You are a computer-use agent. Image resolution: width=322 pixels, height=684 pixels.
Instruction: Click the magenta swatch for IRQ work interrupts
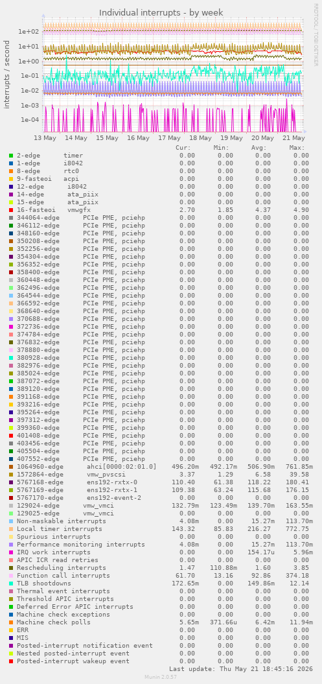pos(11,552)
